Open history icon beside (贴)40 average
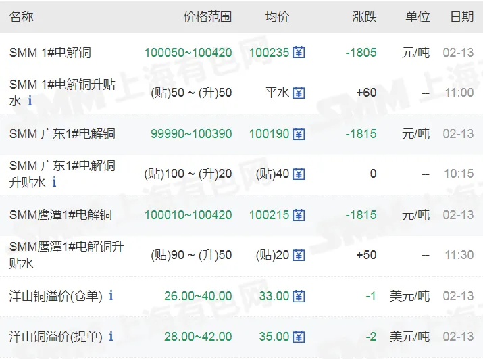The image size is (483, 359). pyautogui.click(x=299, y=174)
